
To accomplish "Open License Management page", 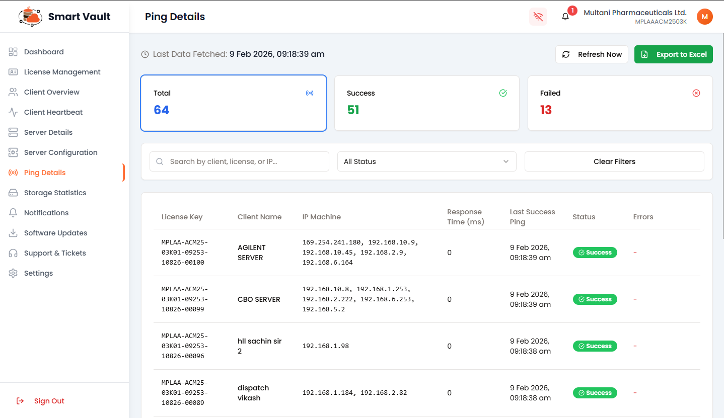I will click(x=62, y=72).
